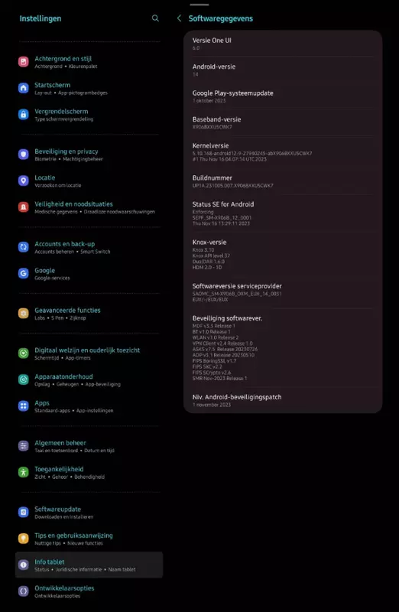
Task: Select the Startscherm home icon
Action: point(24,88)
